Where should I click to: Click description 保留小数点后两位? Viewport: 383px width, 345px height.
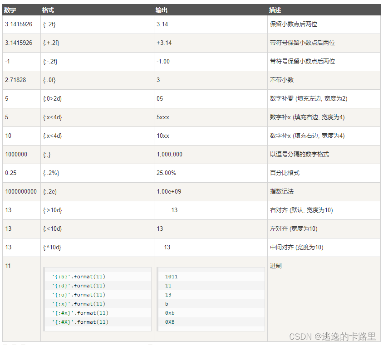pos(294,24)
